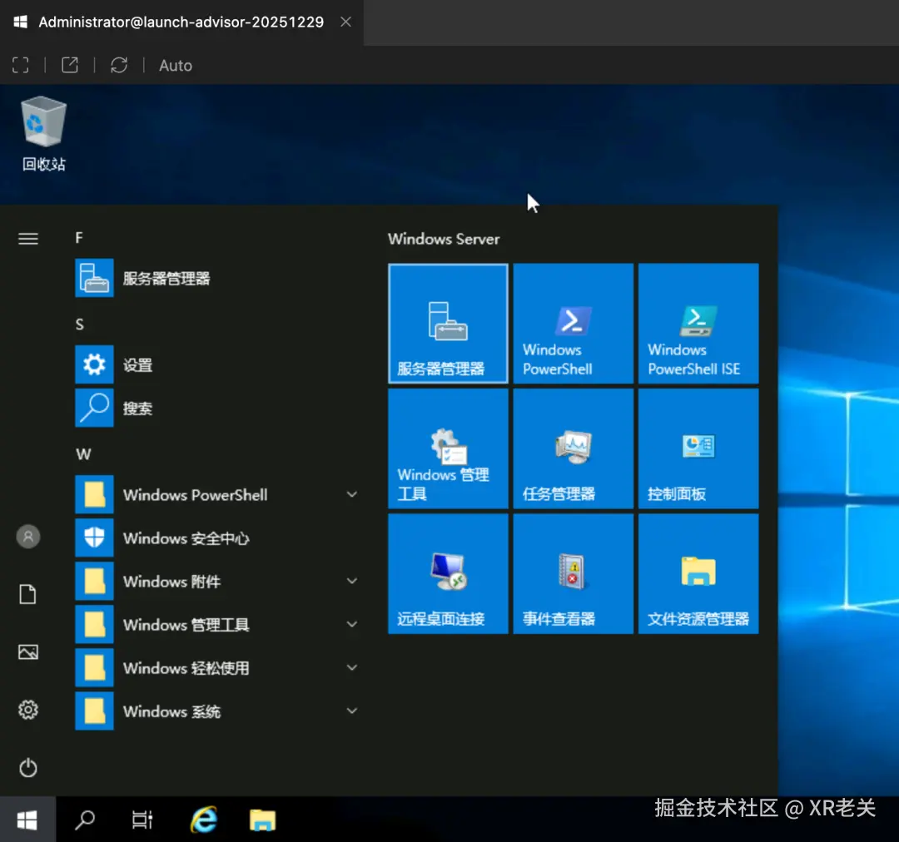
Task: Click the Auto setting in console toolbar
Action: coord(176,66)
